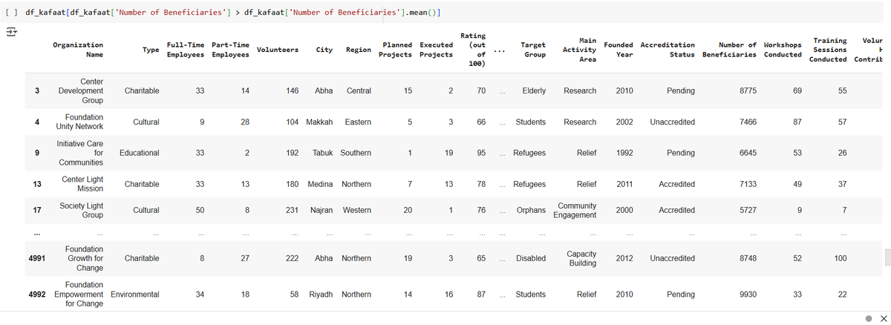Click the 'Founded Year' column header
This screenshot has height=325, width=891.
tap(619, 50)
